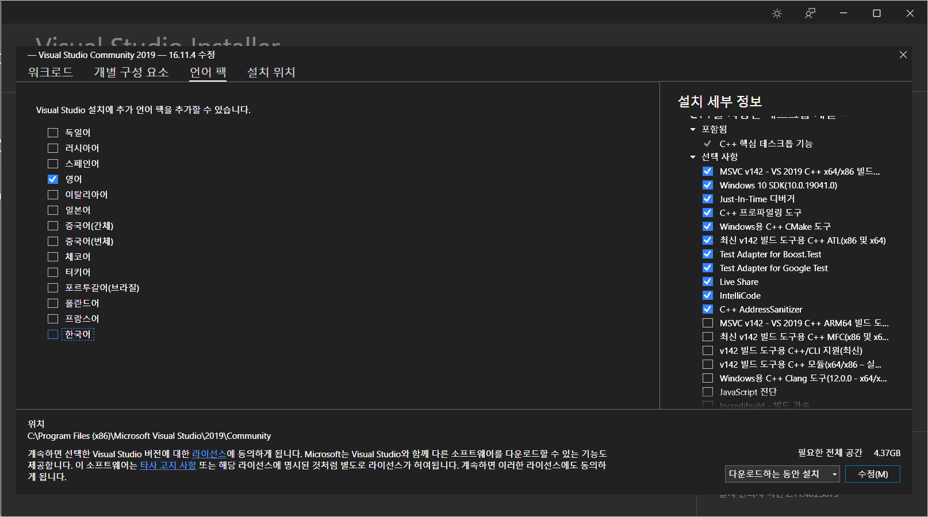928x517 pixels.
Task: Uncheck MSVC v142 x64/x86 build tools
Action: pyautogui.click(x=708, y=171)
